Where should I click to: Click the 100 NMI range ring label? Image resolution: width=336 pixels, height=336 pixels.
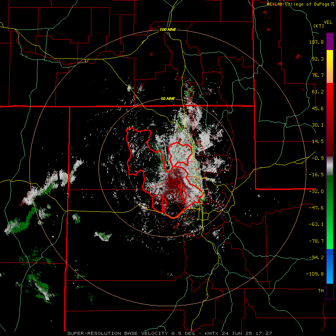click(168, 29)
